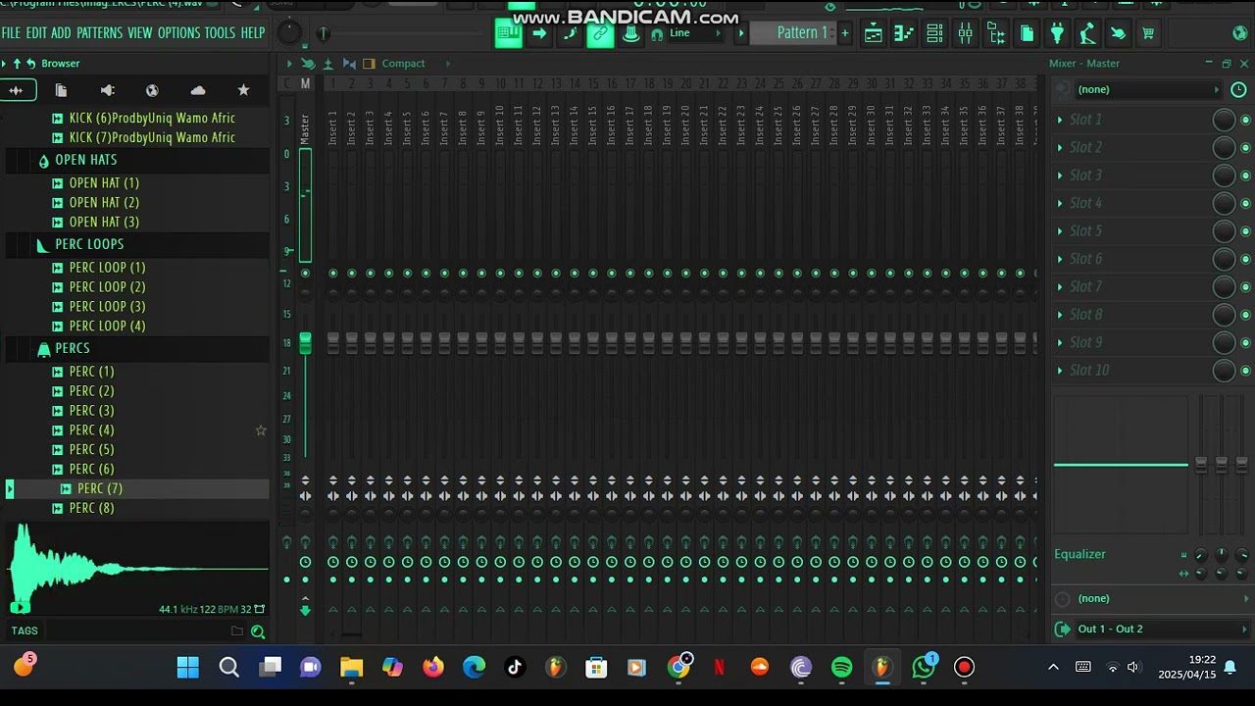Open the snap Line dropdown
Image resolution: width=1255 pixels, height=706 pixels.
pos(696,34)
